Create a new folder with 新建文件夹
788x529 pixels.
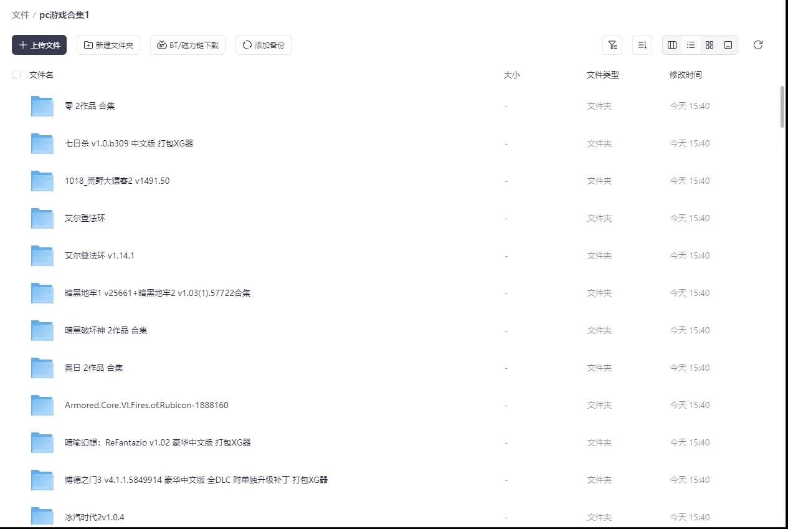click(108, 45)
